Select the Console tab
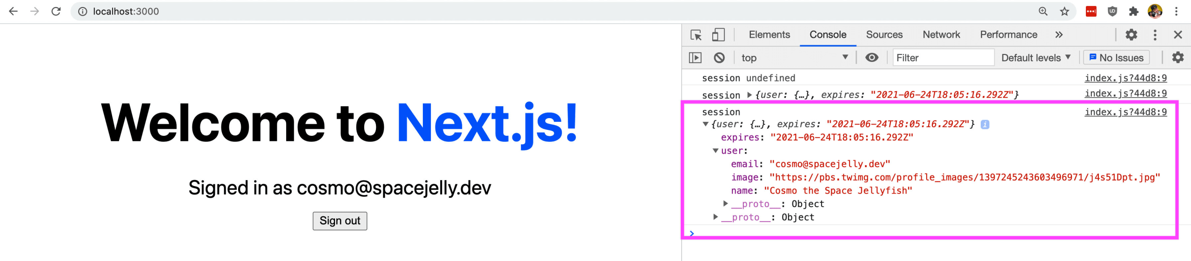1191x261 pixels. pos(828,35)
